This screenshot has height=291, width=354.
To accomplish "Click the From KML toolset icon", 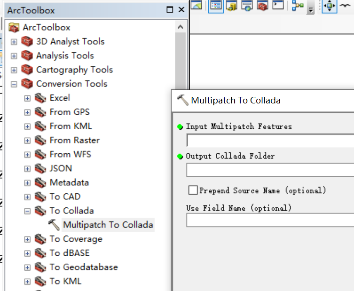I will (40, 126).
